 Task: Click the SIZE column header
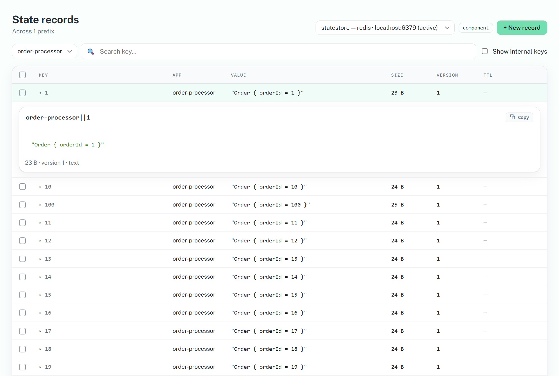tap(397, 75)
